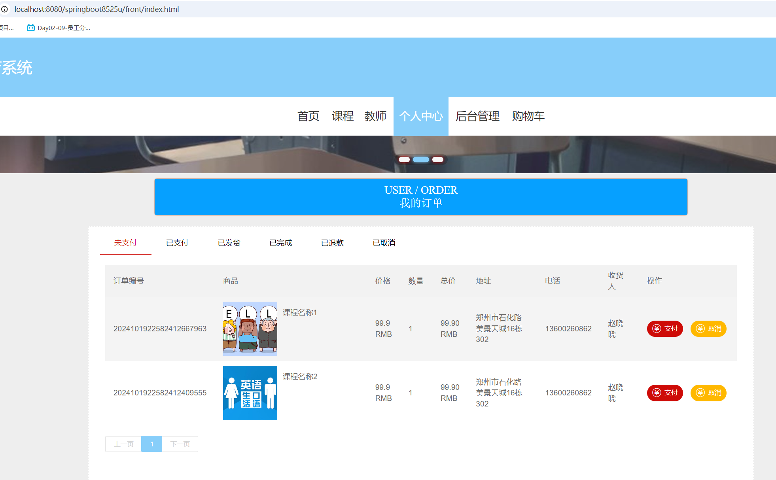This screenshot has height=480, width=776.
Task: Select page 1 in the pagination bar
Action: tap(151, 444)
